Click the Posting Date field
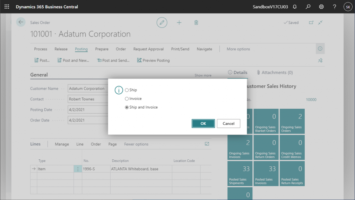This screenshot has width=355, height=200. [x=88, y=109]
